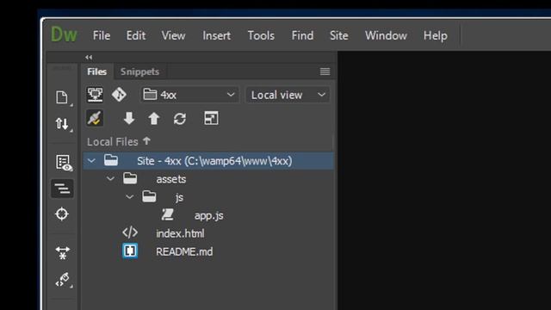The height and width of the screenshot is (310, 551).
Task: Open the Edit menu
Action: (x=136, y=35)
